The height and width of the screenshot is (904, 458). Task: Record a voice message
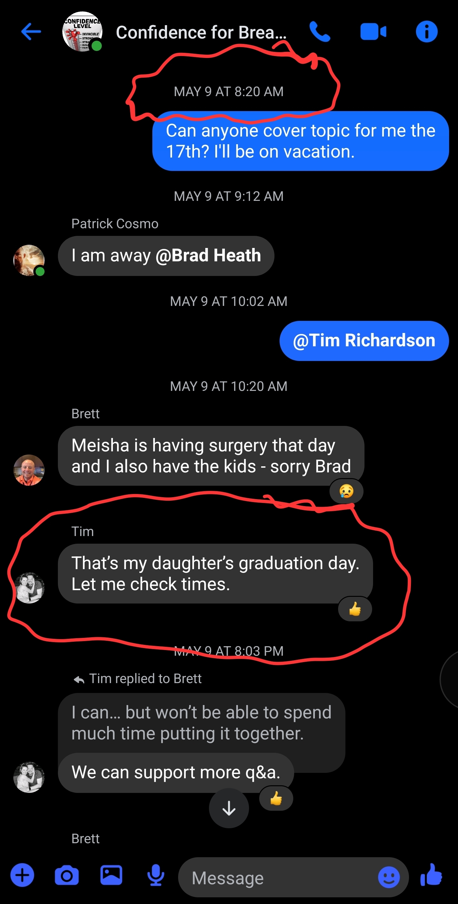(156, 875)
